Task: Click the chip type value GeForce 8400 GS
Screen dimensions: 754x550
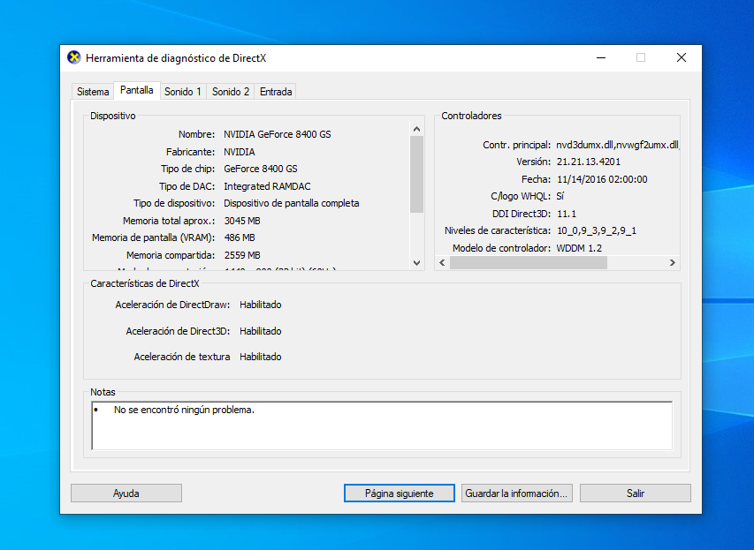Action: click(x=261, y=170)
